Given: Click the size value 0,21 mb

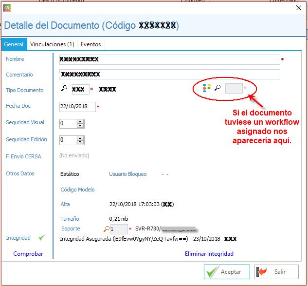Looking at the screenshot, I should 119,219.
